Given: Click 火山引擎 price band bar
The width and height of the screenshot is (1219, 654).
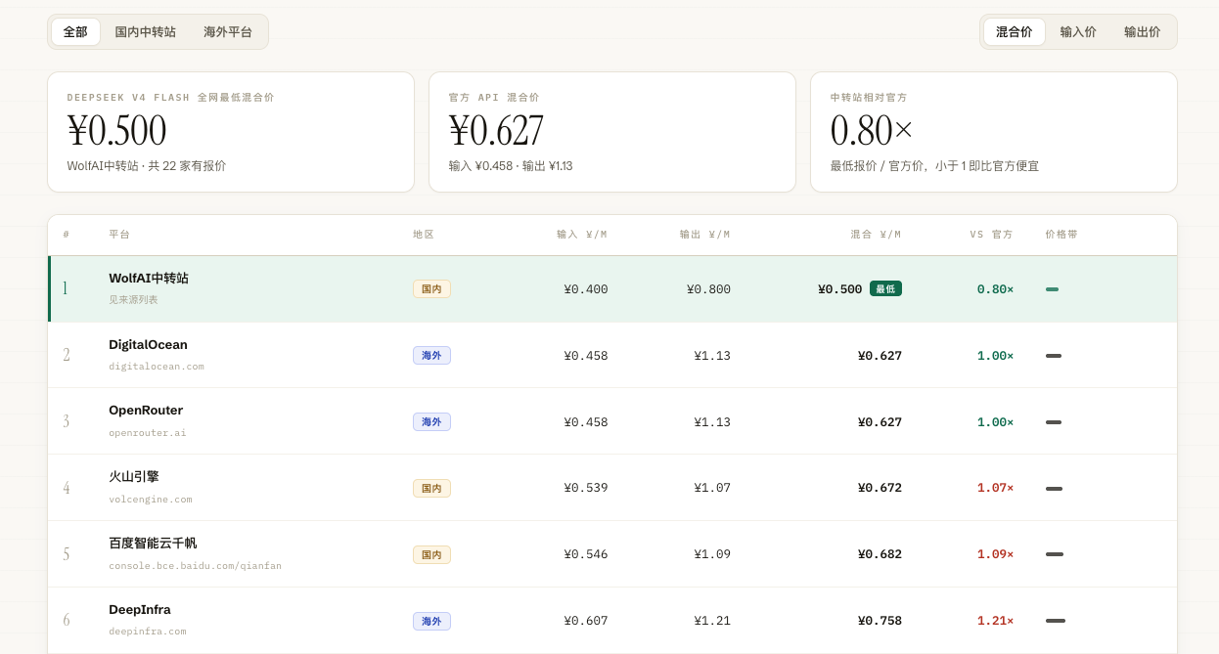Looking at the screenshot, I should coord(1054,488).
